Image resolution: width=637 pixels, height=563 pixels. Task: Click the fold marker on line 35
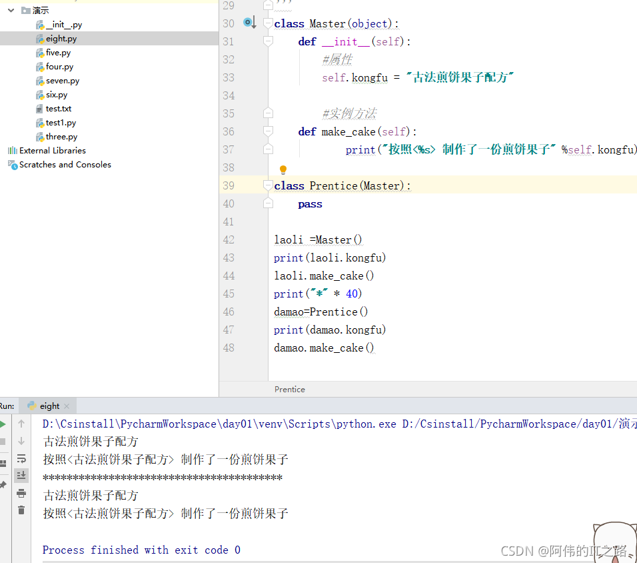click(x=268, y=113)
